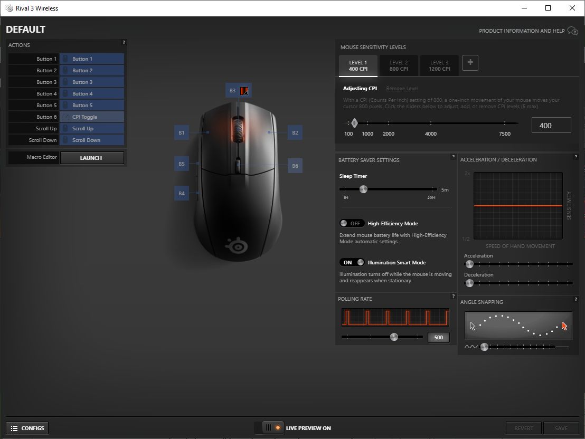The height and width of the screenshot is (439, 585).
Task: Click the Polling Rate slider knob
Action: click(x=394, y=337)
